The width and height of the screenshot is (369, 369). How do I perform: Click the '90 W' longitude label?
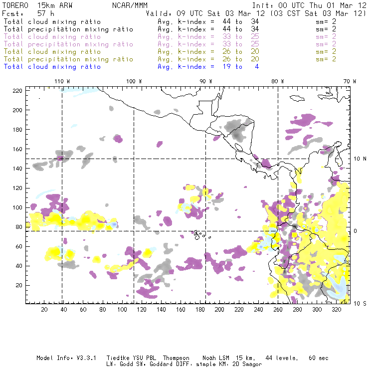tap(206, 81)
